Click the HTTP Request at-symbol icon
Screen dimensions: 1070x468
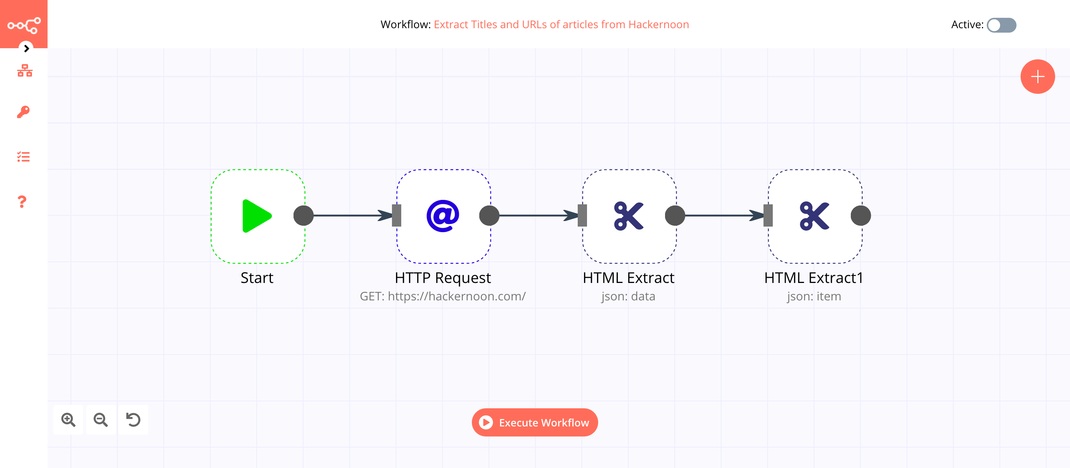coord(442,217)
